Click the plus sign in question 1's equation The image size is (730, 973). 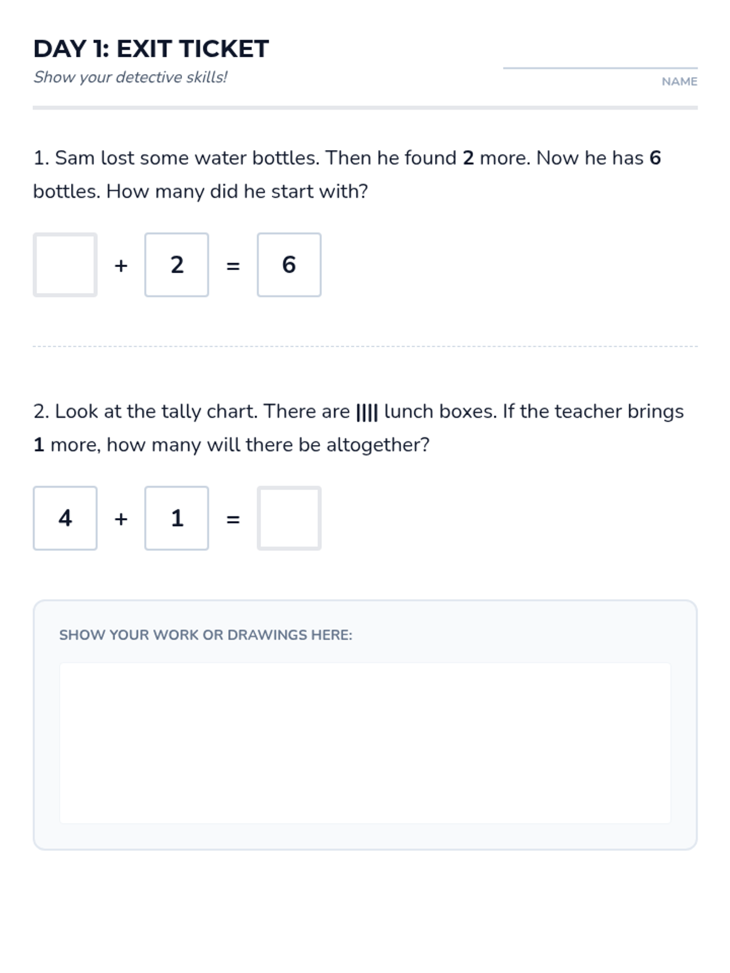[x=121, y=266]
